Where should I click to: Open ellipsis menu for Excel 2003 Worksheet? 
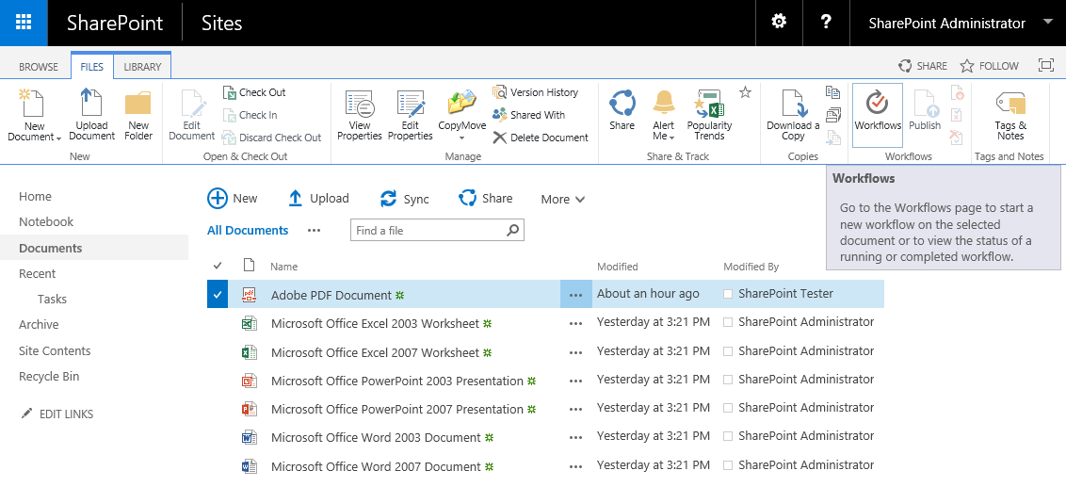pyautogui.click(x=575, y=324)
